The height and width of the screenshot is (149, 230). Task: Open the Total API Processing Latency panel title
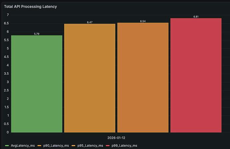pyautogui.click(x=30, y=7)
